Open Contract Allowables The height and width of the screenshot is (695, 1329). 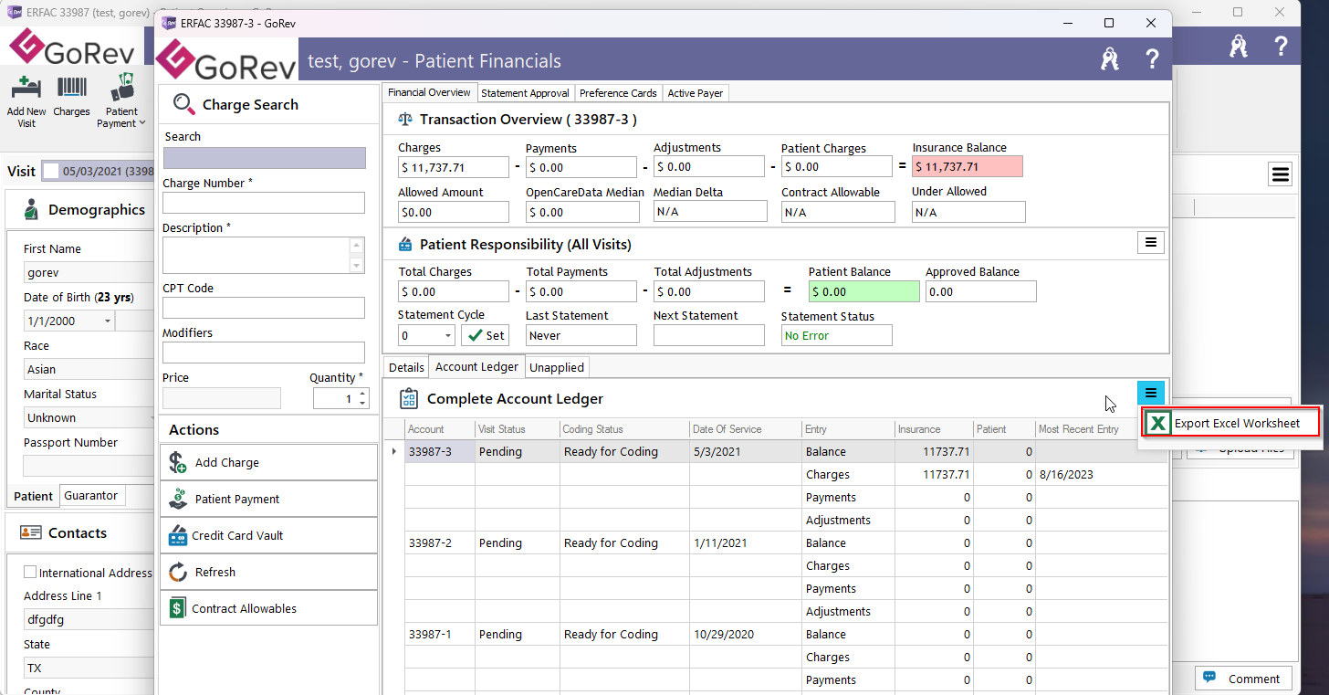(x=268, y=608)
